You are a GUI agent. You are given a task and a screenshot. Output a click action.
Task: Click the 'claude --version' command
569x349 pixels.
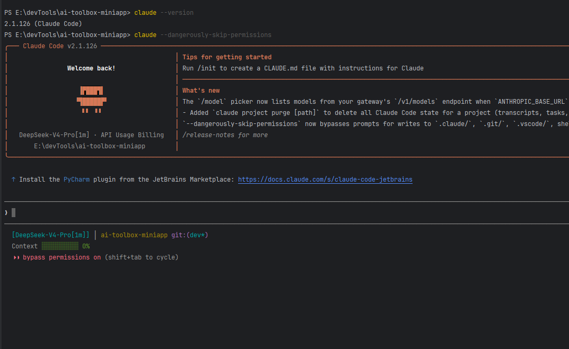coord(164,13)
